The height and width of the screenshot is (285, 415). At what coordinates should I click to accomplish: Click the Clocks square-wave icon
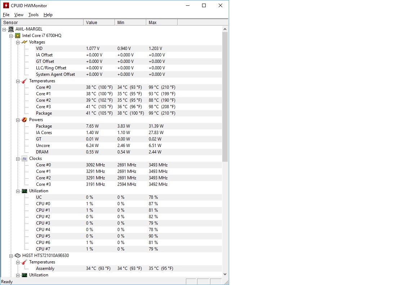24,158
